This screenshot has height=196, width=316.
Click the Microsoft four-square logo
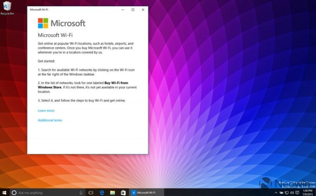pyautogui.click(x=43, y=23)
